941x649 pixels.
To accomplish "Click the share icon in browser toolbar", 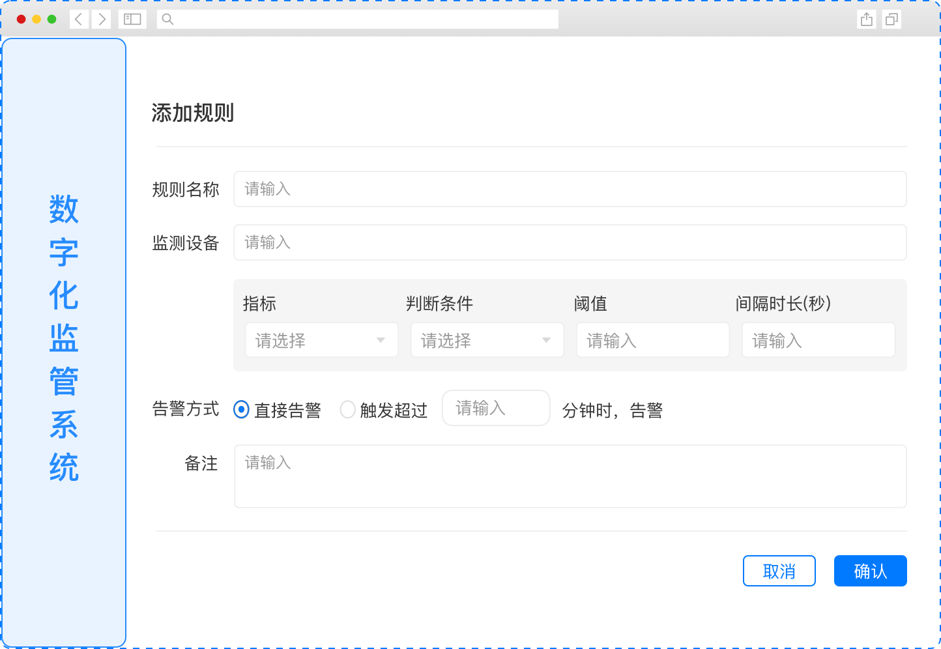I will click(x=866, y=20).
